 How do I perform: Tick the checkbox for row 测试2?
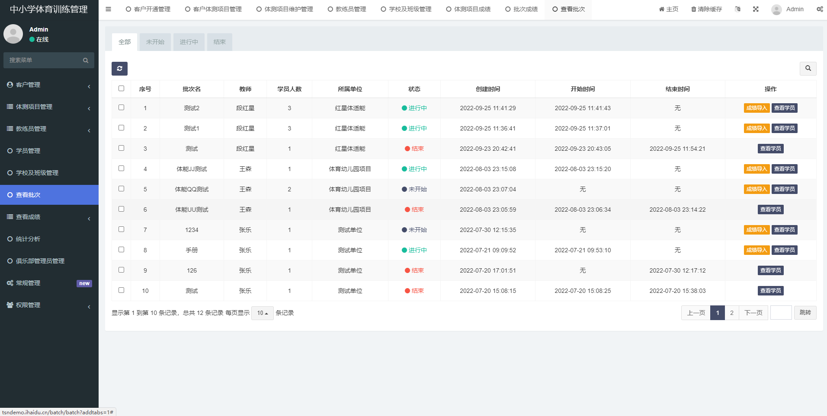point(121,108)
